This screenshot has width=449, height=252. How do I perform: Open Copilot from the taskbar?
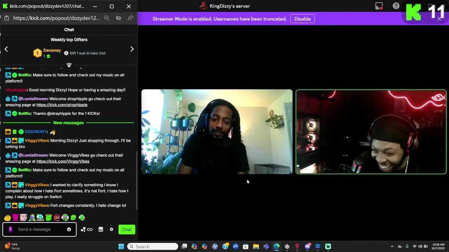205,246
